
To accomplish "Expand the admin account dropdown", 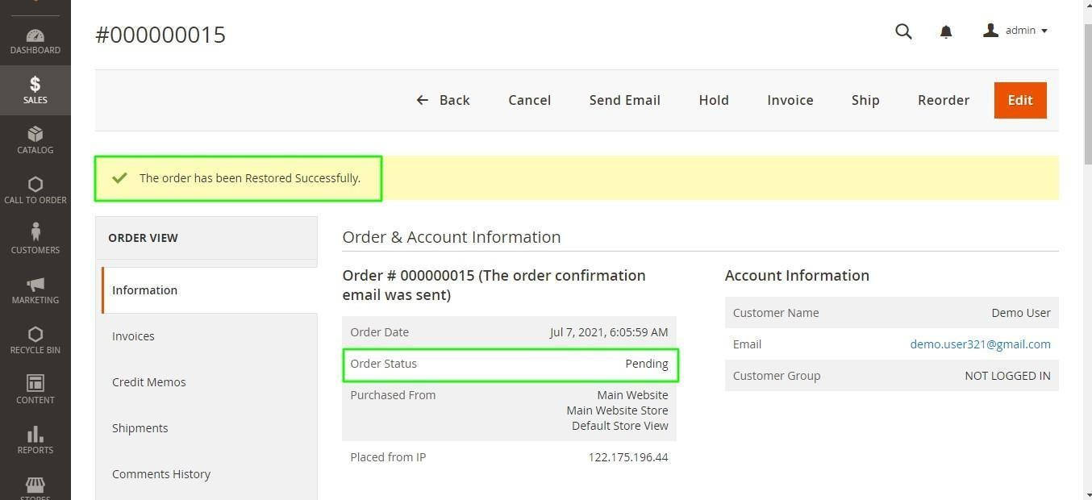I will [x=1015, y=31].
